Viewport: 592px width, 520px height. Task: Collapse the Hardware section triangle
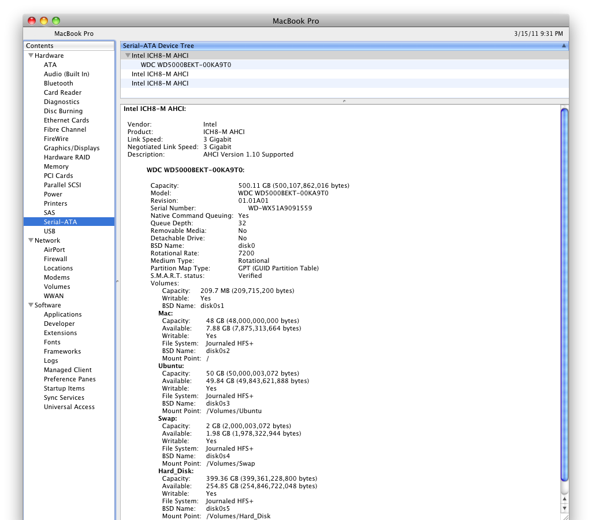click(x=31, y=55)
